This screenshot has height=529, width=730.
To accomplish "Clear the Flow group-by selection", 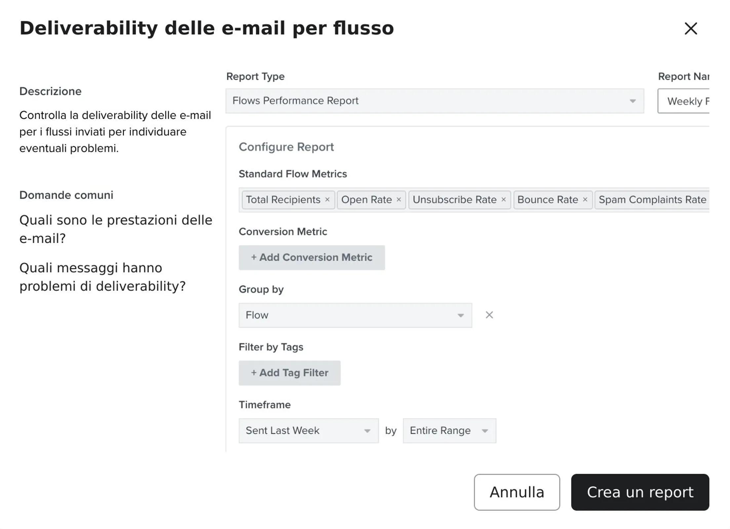I will point(489,315).
